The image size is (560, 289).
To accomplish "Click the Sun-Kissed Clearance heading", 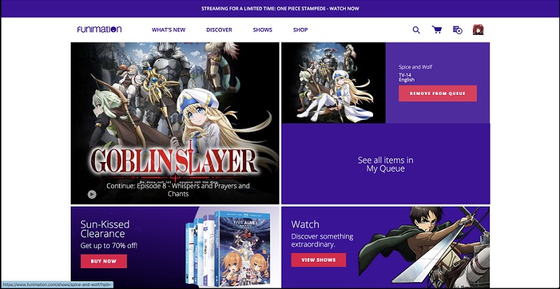I will tap(104, 229).
